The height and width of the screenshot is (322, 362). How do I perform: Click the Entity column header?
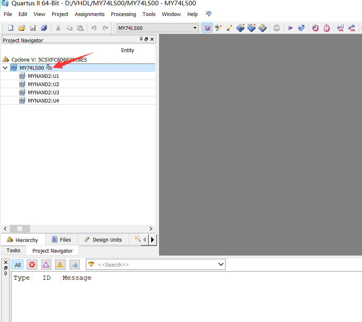coord(127,50)
